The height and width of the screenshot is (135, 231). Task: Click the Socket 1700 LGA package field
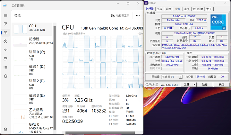[184, 24]
